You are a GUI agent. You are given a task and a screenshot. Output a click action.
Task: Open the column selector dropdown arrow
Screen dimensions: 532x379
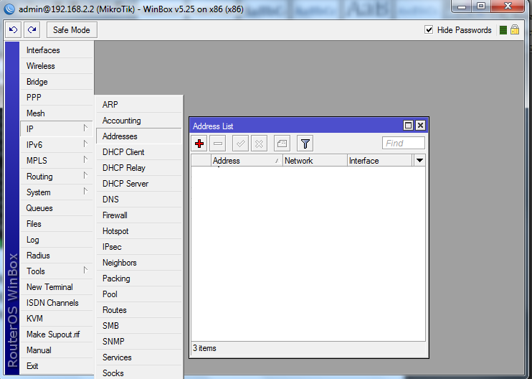coord(419,160)
